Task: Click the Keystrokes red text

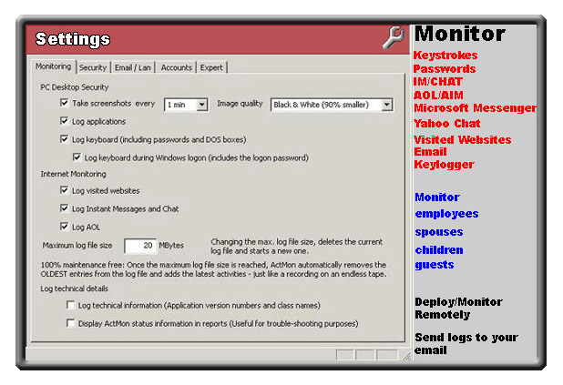Action: pos(445,56)
